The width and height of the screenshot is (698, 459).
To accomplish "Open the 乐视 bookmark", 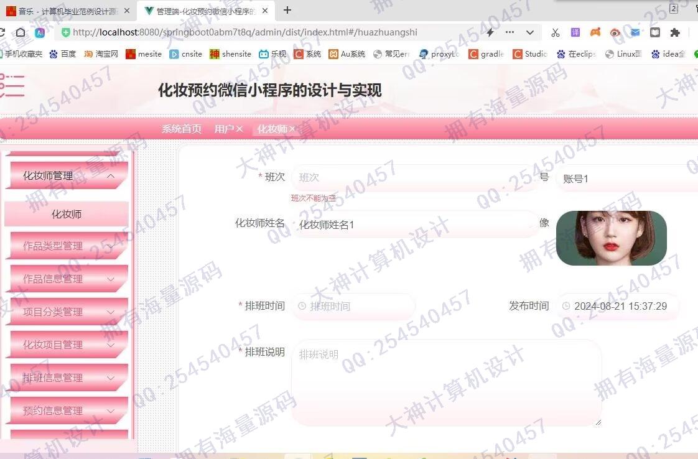I will pyautogui.click(x=273, y=54).
